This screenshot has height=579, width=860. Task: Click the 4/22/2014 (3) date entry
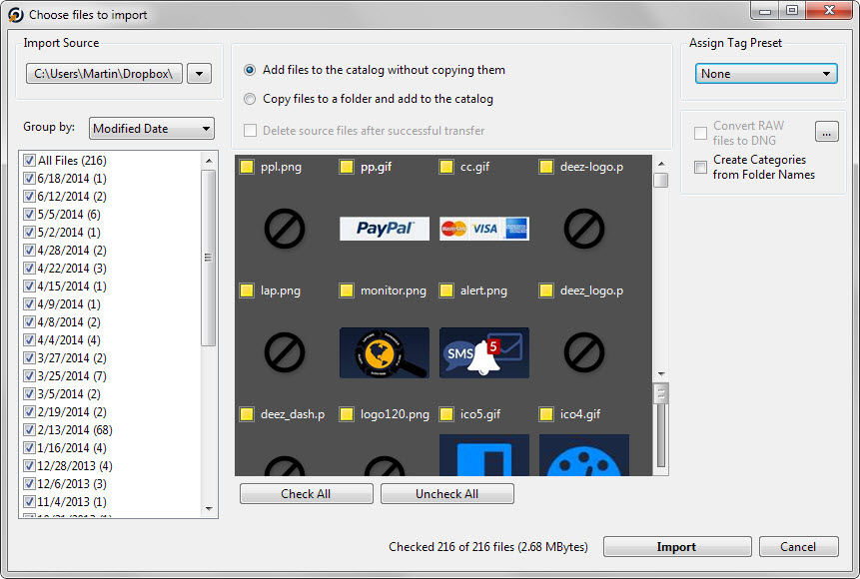[72, 269]
